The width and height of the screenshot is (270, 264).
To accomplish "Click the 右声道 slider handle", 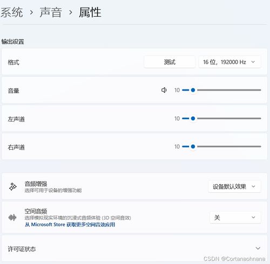I will [193, 147].
